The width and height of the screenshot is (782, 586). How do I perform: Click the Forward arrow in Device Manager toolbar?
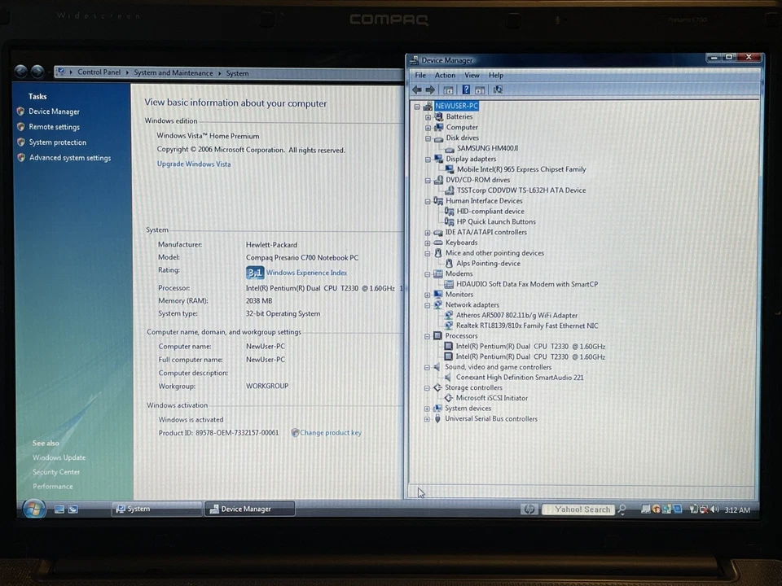coord(430,90)
